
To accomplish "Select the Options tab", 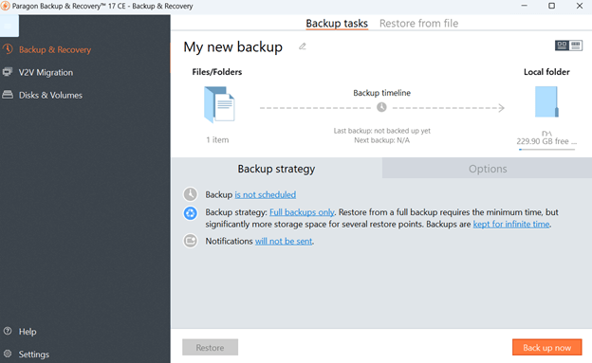I will 488,169.
